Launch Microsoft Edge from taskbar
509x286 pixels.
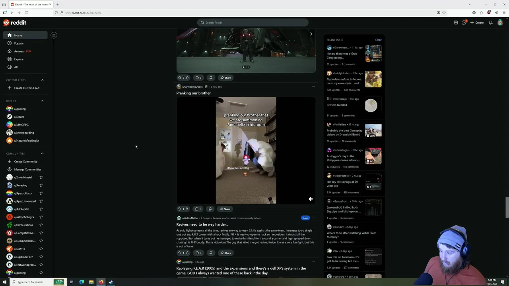pos(82,282)
